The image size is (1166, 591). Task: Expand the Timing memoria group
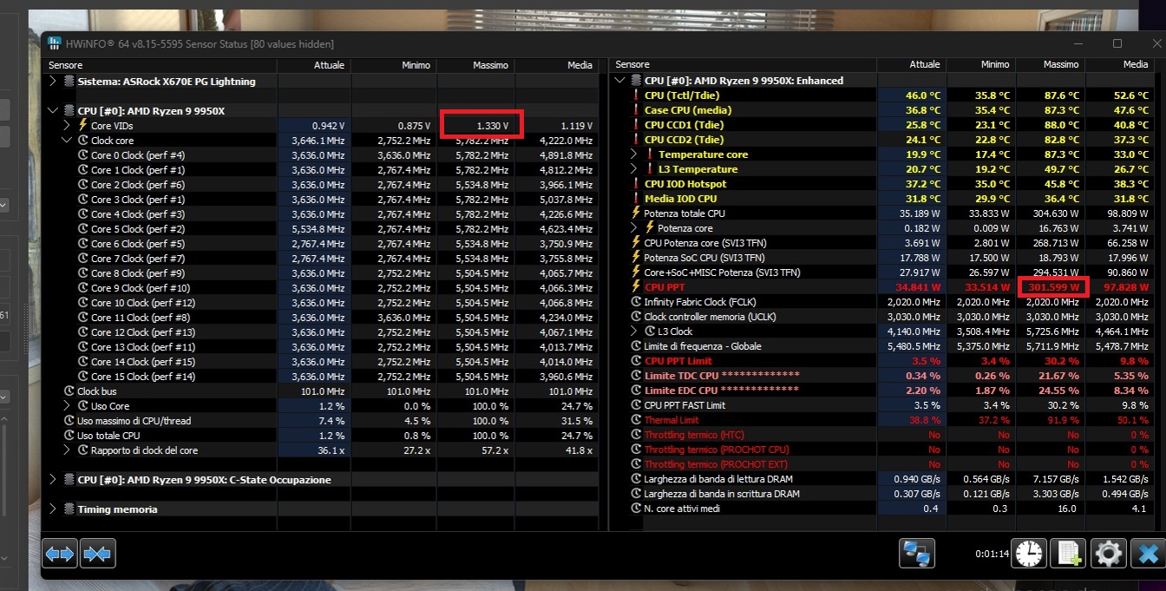(x=53, y=509)
